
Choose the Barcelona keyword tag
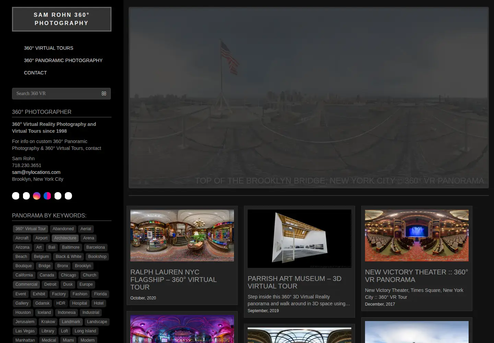(96, 247)
